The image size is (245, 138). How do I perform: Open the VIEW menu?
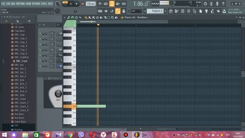(x=28, y=3)
